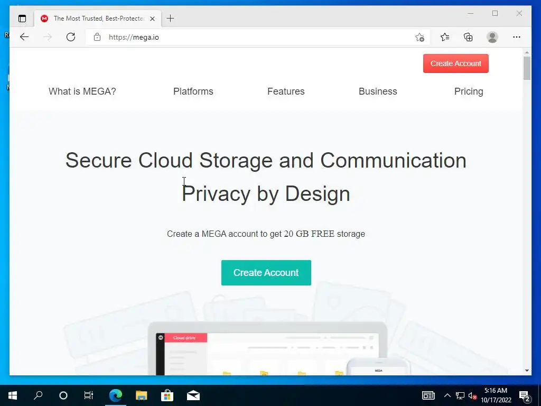
Task: Click the green Create Account button
Action: coord(266,273)
